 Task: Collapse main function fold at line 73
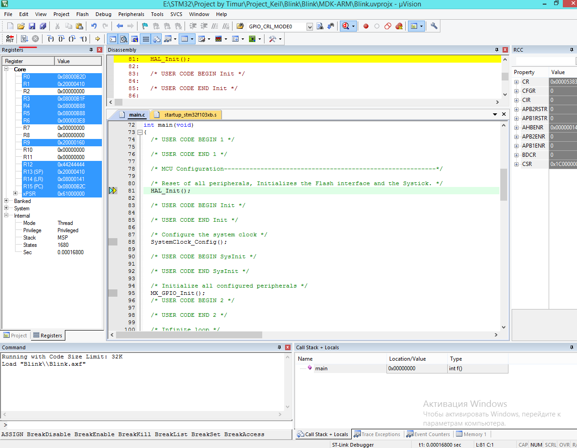(x=140, y=132)
